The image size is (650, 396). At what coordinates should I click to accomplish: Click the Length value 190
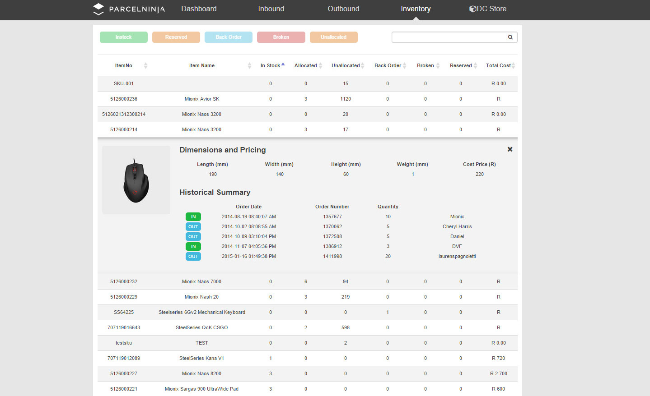[x=213, y=175]
